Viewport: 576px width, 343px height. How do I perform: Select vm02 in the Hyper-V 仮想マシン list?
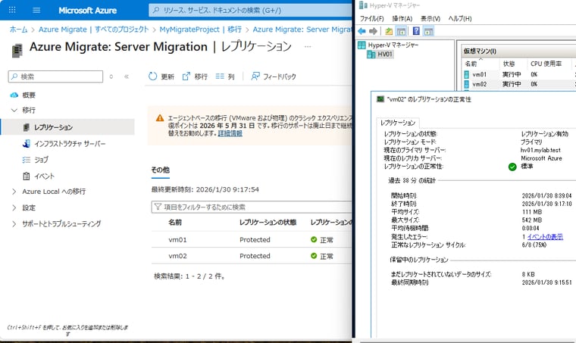point(479,84)
